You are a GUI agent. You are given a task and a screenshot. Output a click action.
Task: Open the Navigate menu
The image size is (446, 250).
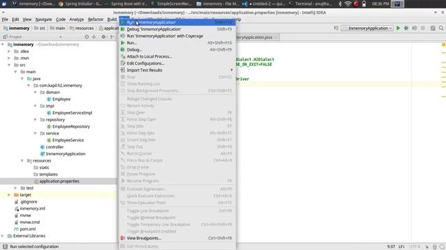(x=43, y=19)
